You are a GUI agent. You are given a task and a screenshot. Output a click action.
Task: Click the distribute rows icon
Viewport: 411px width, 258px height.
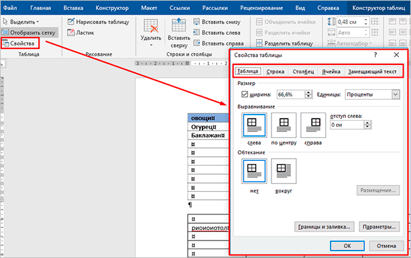[x=375, y=21]
